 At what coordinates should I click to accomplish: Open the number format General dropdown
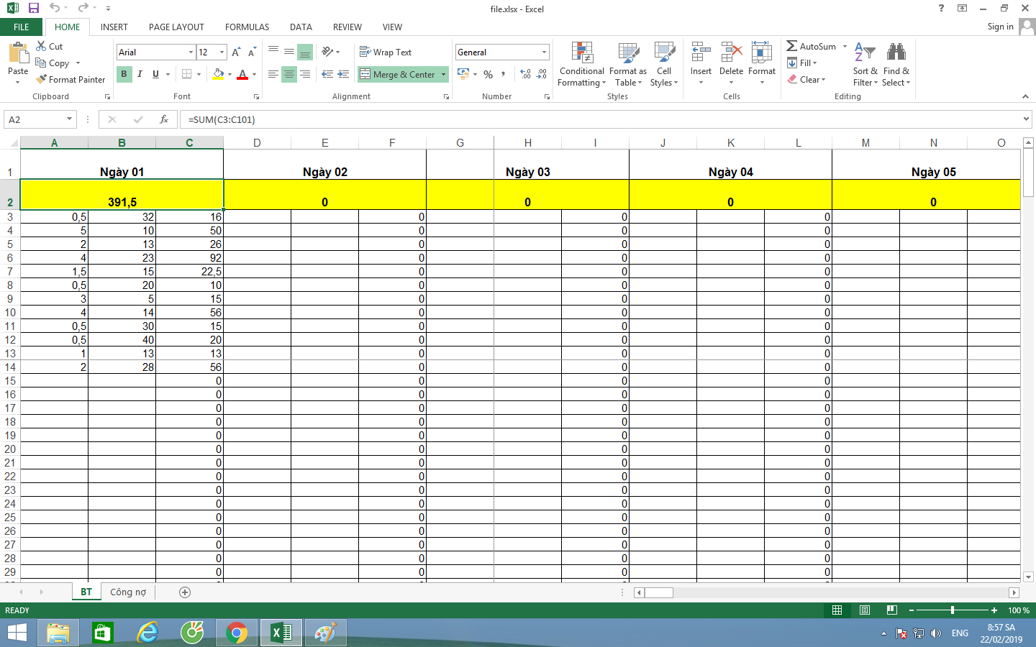tap(544, 52)
